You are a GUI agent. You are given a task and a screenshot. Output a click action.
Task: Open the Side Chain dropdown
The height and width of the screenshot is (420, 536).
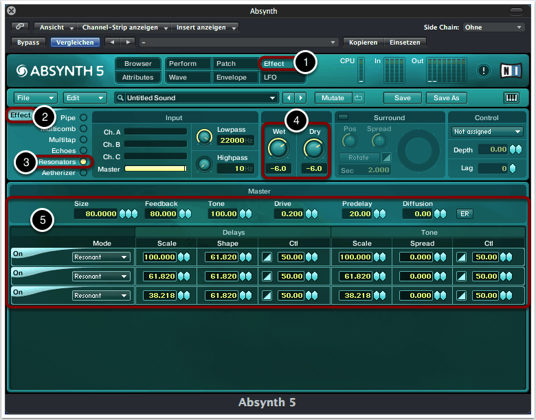point(493,27)
